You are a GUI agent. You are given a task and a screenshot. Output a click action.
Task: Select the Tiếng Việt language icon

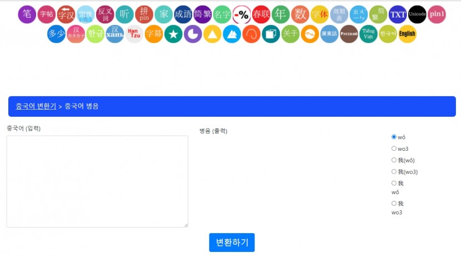(x=368, y=34)
